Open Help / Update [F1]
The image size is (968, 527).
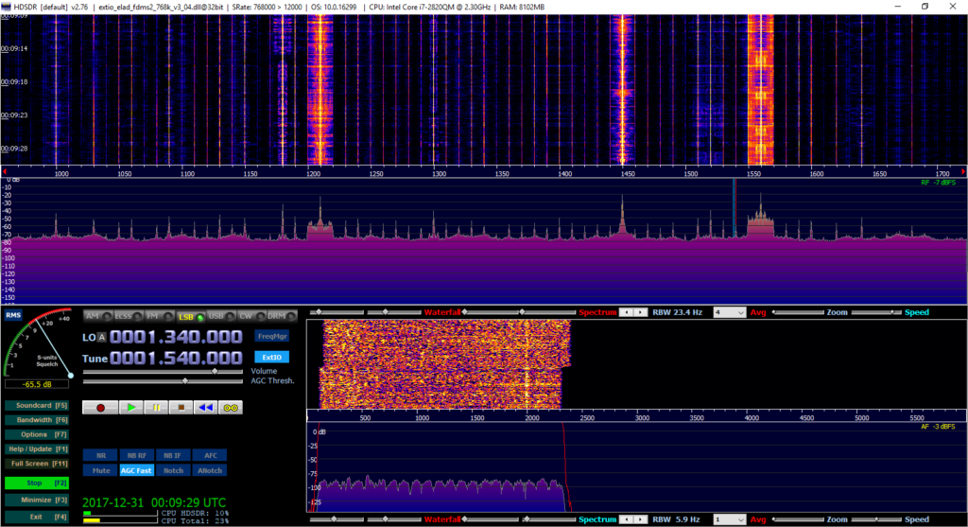pyautogui.click(x=37, y=449)
